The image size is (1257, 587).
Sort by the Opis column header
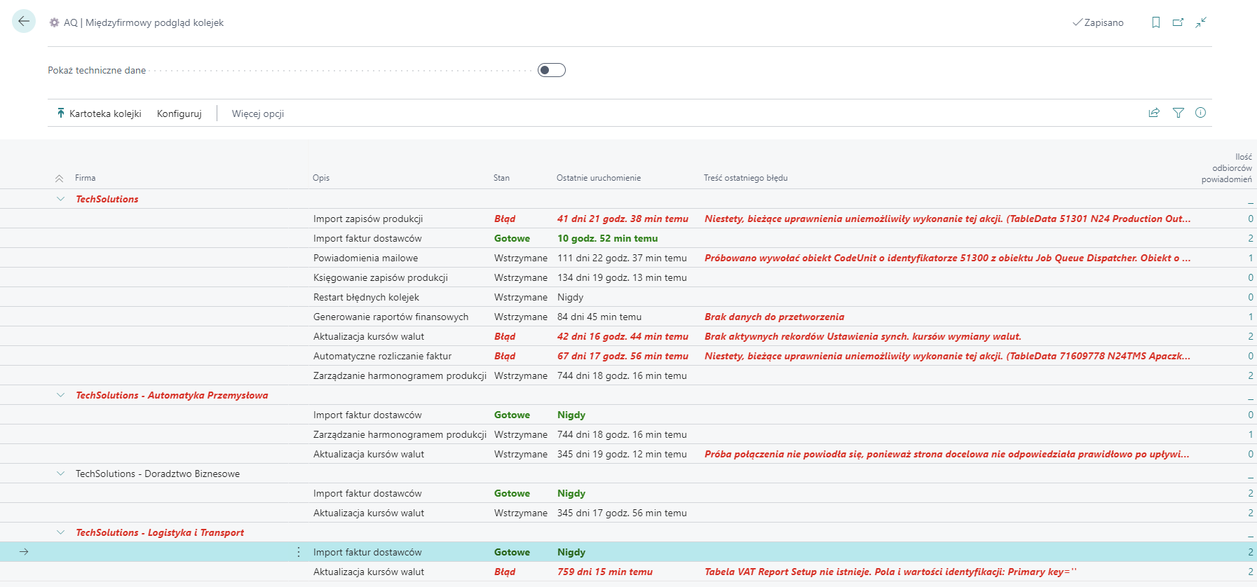click(321, 178)
